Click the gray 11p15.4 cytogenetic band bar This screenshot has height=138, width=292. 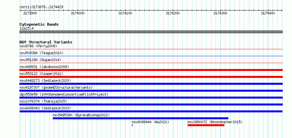pos(151,32)
